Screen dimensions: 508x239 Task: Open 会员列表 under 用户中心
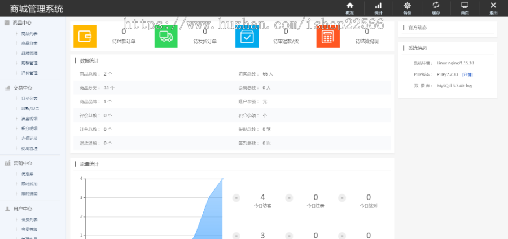tap(29, 220)
